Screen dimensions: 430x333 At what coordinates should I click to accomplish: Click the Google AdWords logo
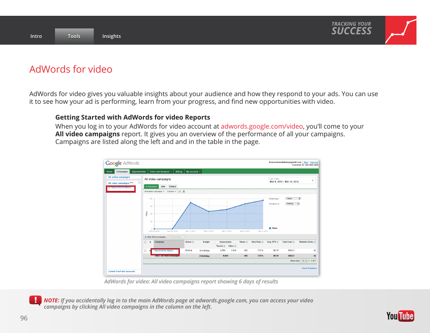[122, 163]
